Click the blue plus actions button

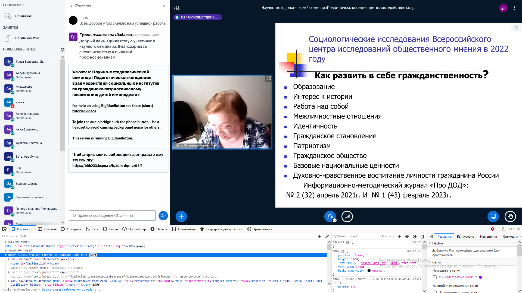pos(181,216)
